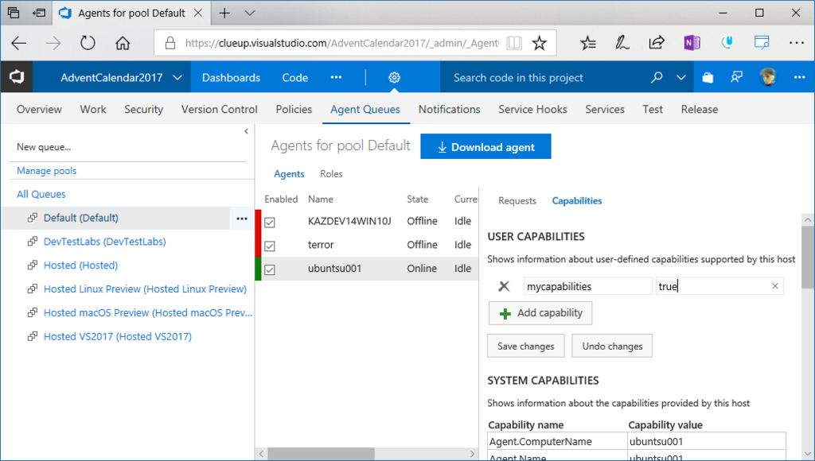This screenshot has height=461, width=815.
Task: Remove the mycapabilities capability X icon
Action: [x=504, y=286]
